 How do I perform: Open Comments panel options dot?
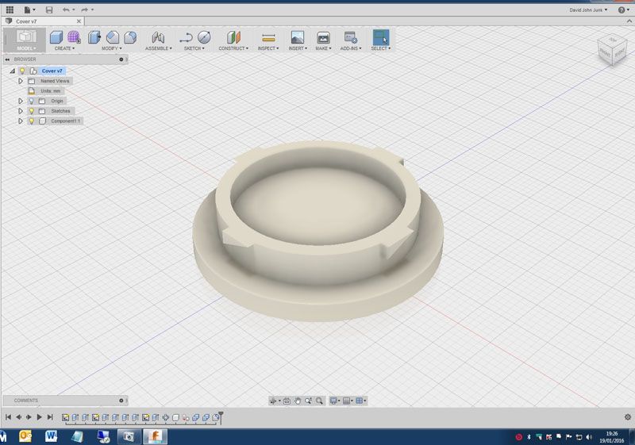pos(121,401)
